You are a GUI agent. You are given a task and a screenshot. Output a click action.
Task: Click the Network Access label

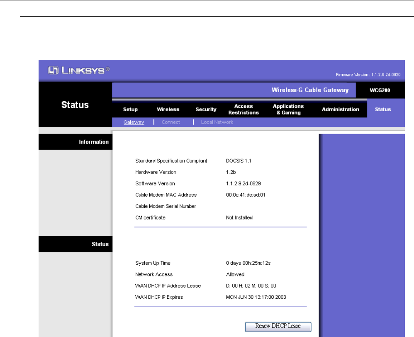(x=153, y=274)
